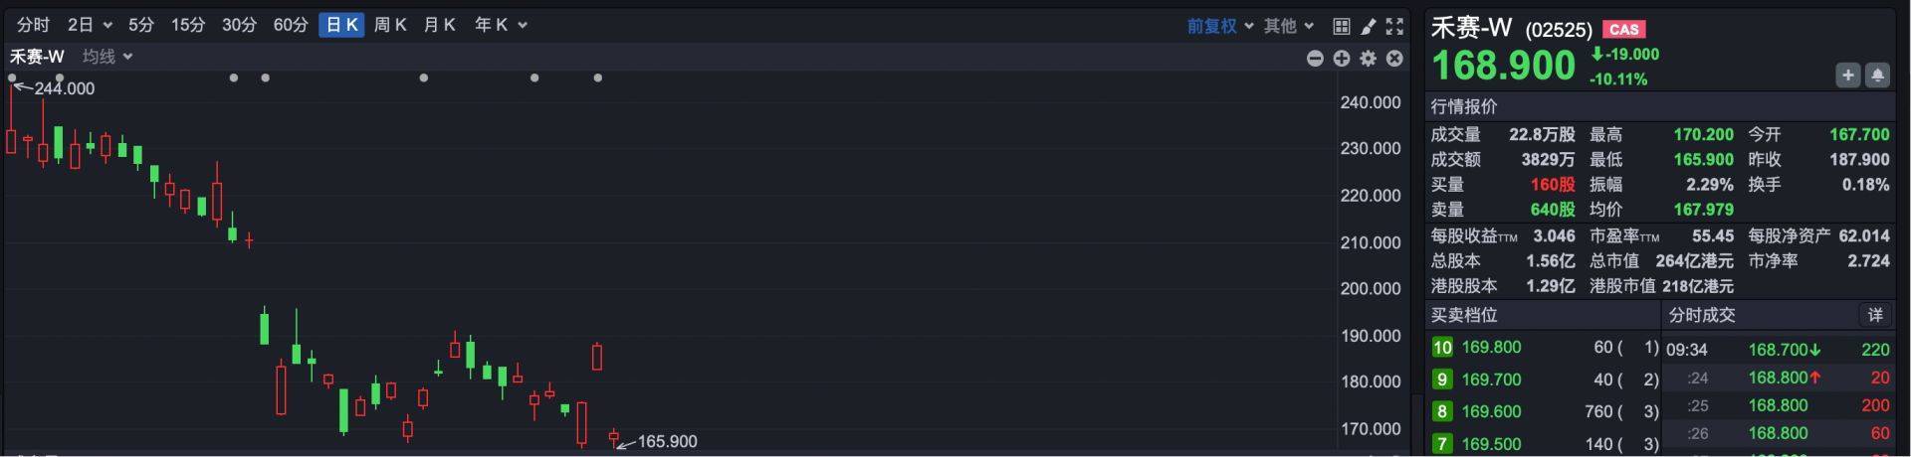The height and width of the screenshot is (457, 1911).
Task: Close the chart indicator row with X icon
Action: [x=1394, y=59]
